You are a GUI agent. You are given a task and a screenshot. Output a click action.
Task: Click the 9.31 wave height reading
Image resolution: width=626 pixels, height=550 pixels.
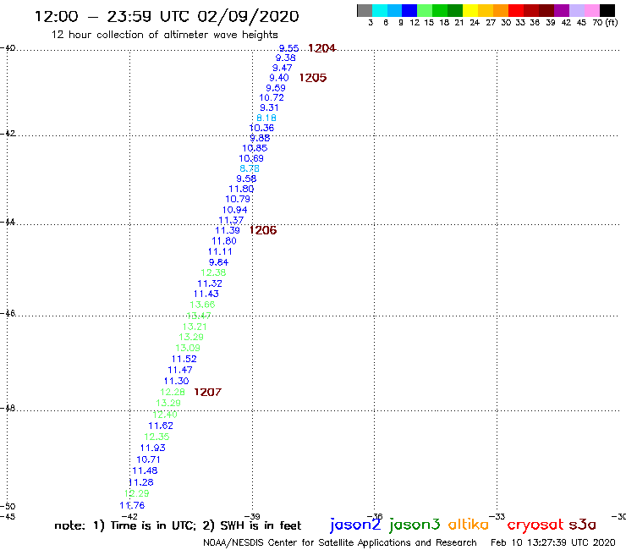pyautogui.click(x=269, y=107)
